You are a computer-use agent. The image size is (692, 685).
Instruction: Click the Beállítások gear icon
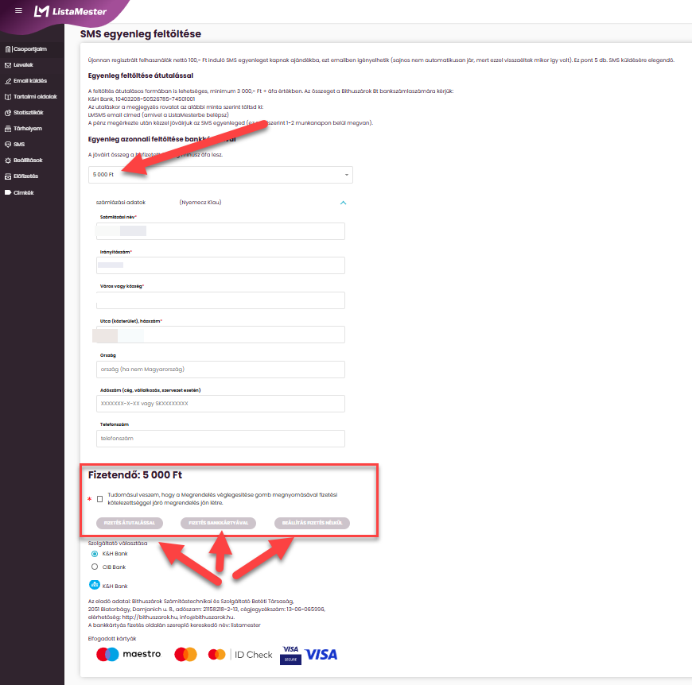point(8,160)
